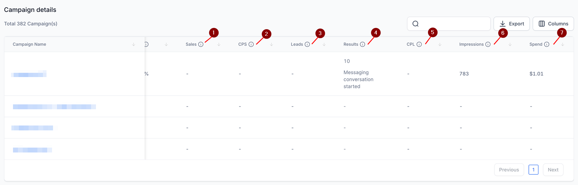Click the Spend column info icon
Viewport: 578px width, 185px height.
[547, 44]
